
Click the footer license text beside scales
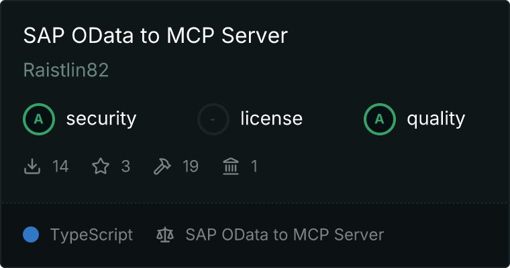[285, 234]
